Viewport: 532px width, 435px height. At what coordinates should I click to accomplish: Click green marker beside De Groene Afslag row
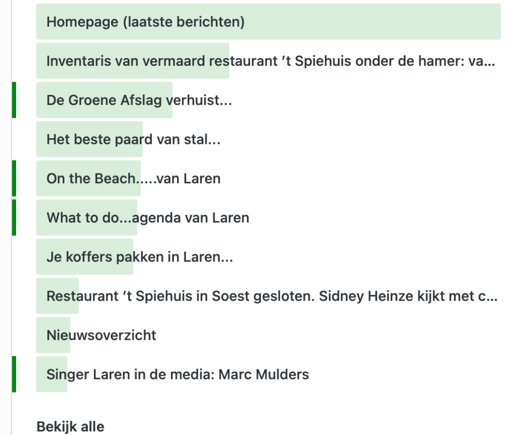14,100
